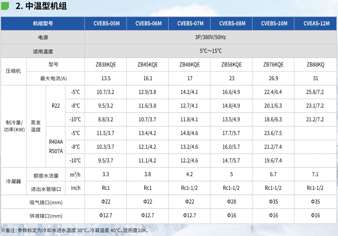This screenshot has height=236, width=338.
Task: Click the CVEBS-10M column header
Action: [274, 23]
